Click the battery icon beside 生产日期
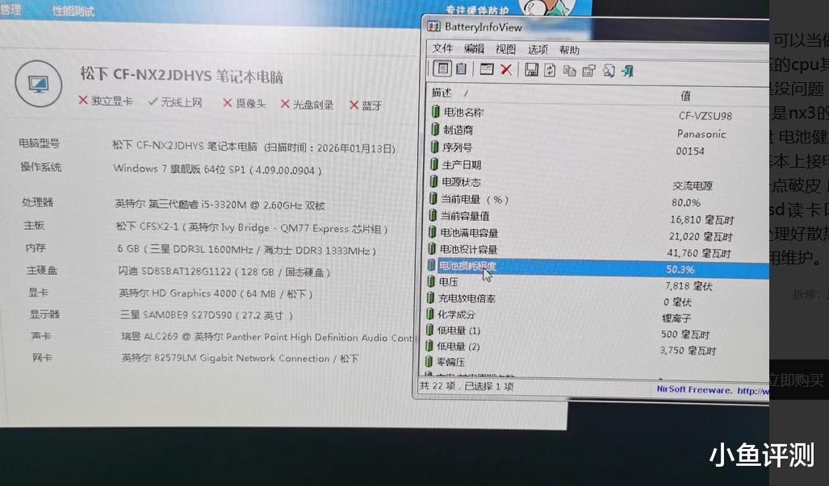The image size is (829, 486). [x=433, y=164]
